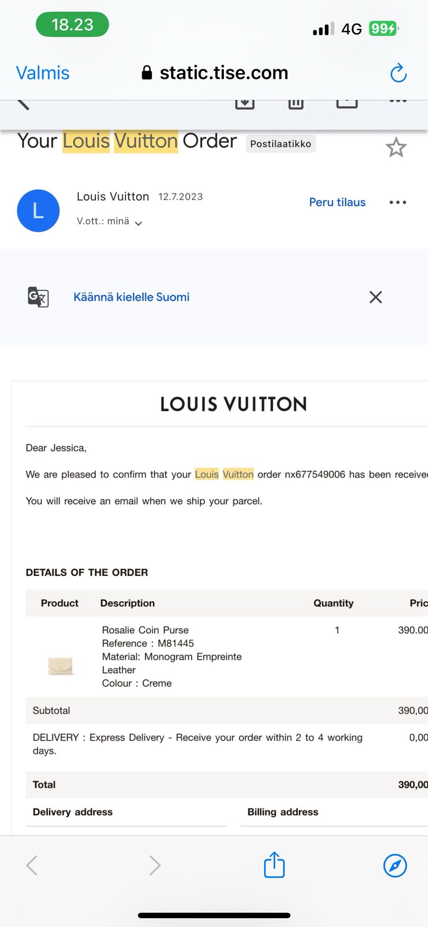Go back with the left chevron

pos(32,865)
